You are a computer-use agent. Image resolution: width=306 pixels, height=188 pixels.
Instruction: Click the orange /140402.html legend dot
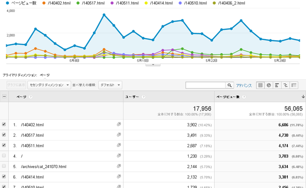click(x=44, y=3)
